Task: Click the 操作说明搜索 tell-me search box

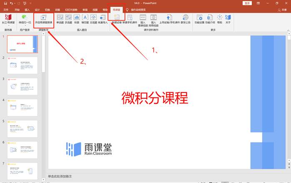Action: click(x=138, y=10)
